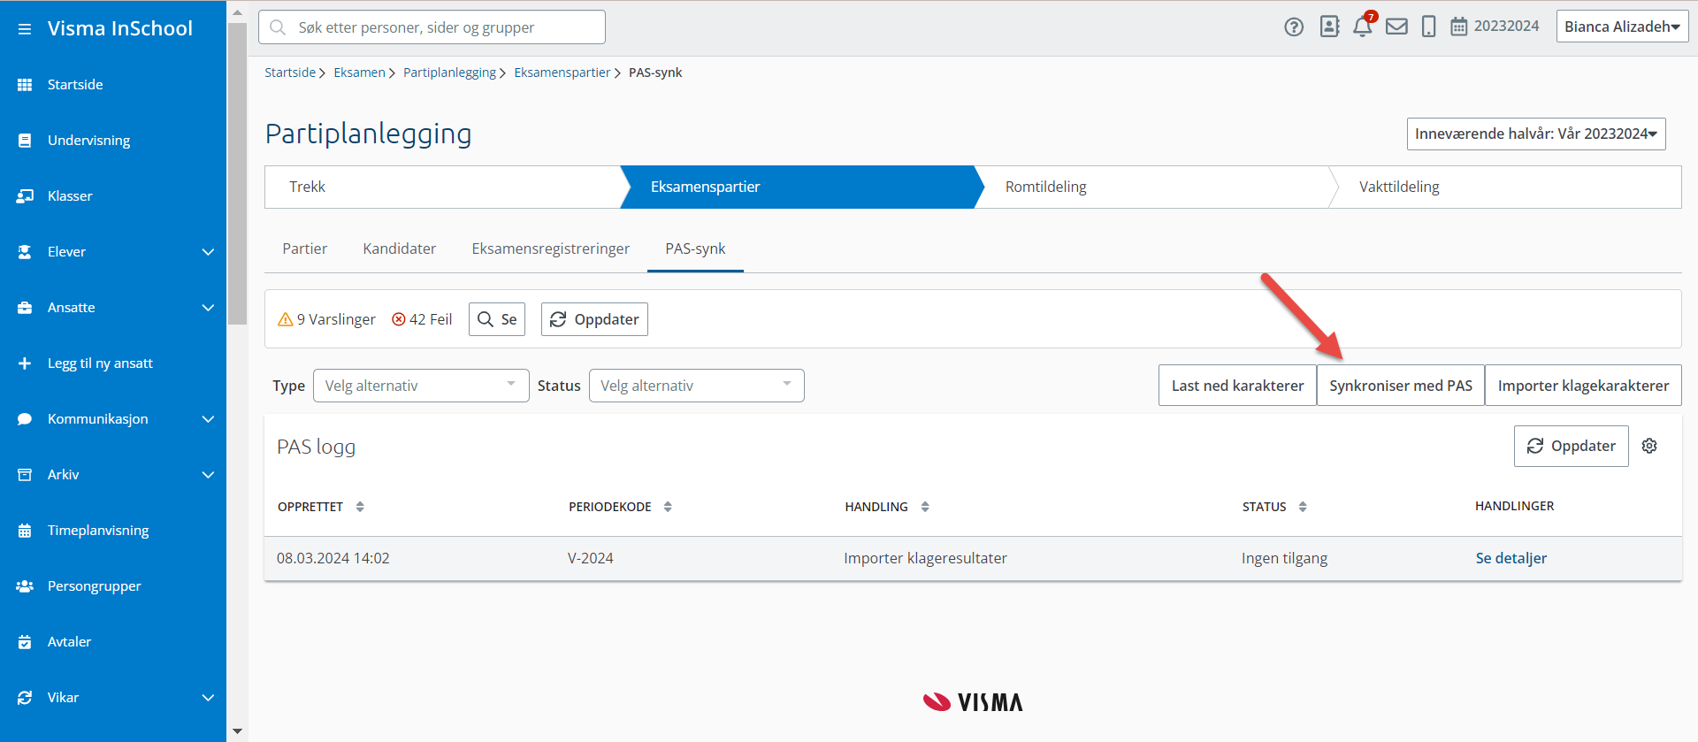Go to the Romtildeling step
1698x742 pixels.
[1045, 187]
